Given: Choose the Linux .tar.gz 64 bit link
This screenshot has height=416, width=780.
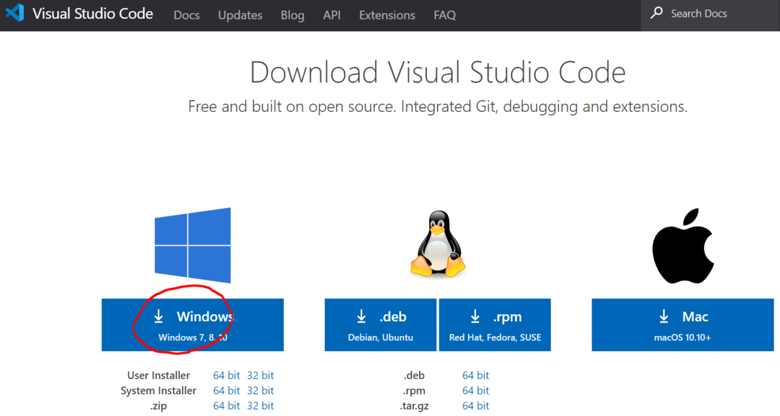Looking at the screenshot, I should click(476, 406).
